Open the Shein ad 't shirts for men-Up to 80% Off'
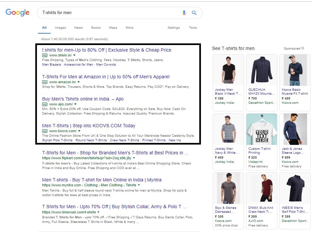 click(107, 50)
